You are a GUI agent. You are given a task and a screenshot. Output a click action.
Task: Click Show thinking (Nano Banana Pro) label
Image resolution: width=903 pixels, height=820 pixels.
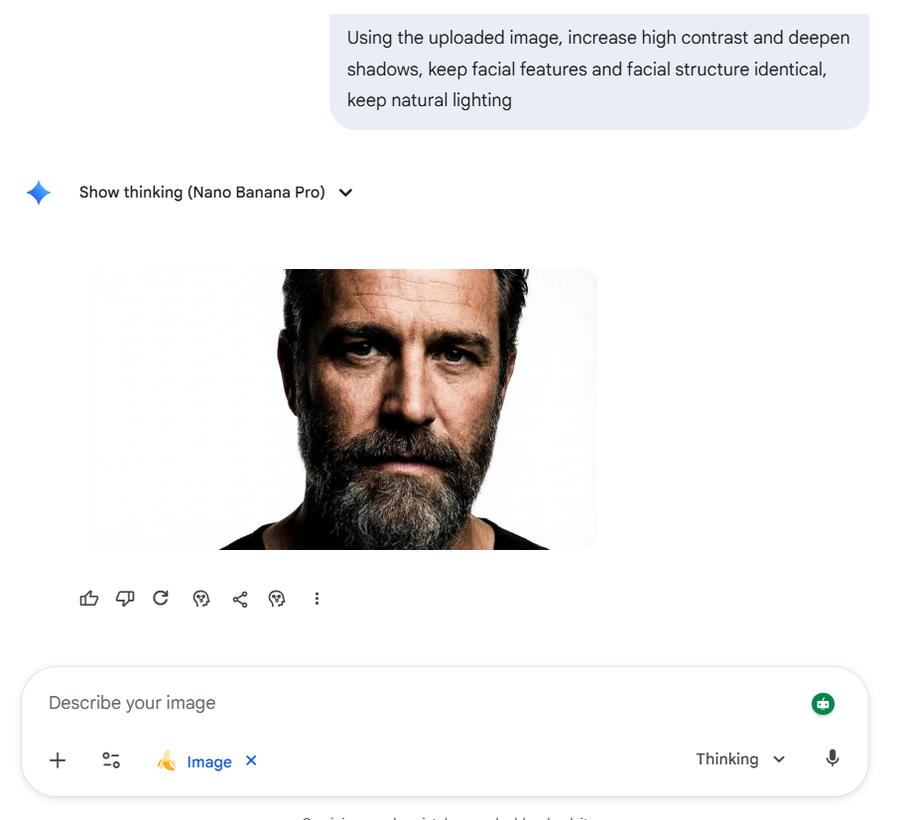202,193
